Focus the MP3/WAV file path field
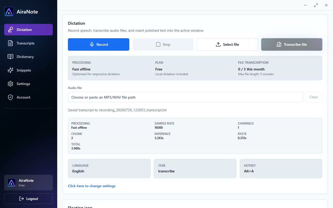The image size is (333, 208). click(x=185, y=97)
